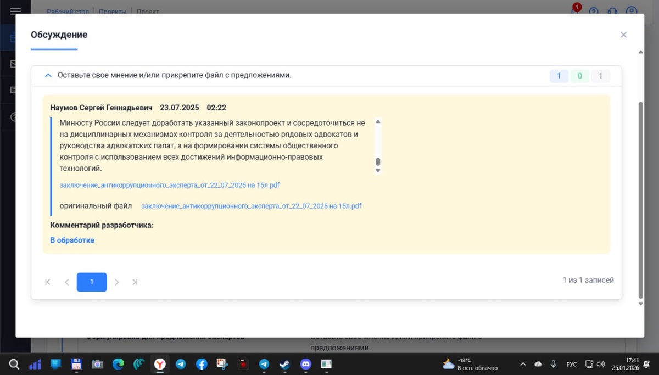The height and width of the screenshot is (375, 659).
Task: Click the dialog's outer scrollbar up arrow
Action: tap(640, 52)
